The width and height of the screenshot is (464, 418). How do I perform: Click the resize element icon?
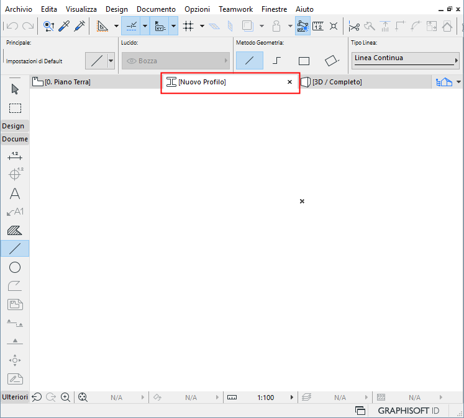(x=432, y=26)
